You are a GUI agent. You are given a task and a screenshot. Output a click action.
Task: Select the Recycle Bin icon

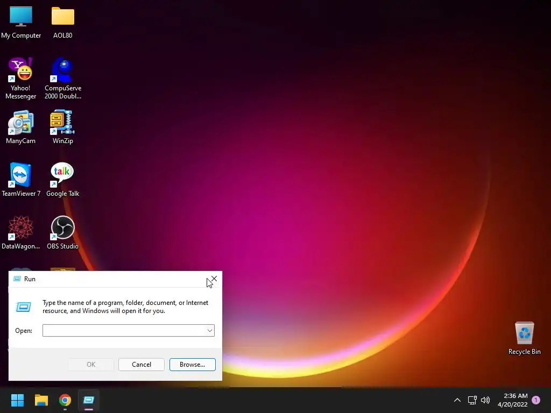[524, 338]
